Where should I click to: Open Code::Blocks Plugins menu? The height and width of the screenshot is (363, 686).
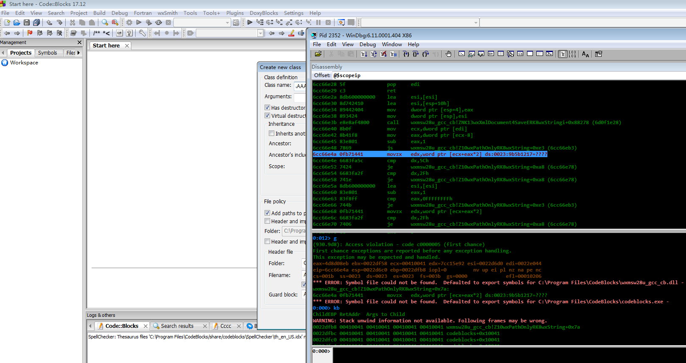pyautogui.click(x=235, y=13)
